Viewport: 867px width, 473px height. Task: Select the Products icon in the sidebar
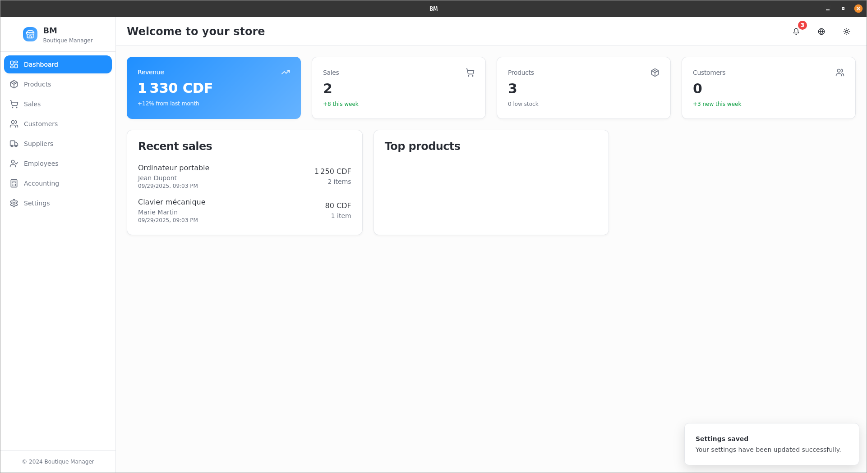14,84
